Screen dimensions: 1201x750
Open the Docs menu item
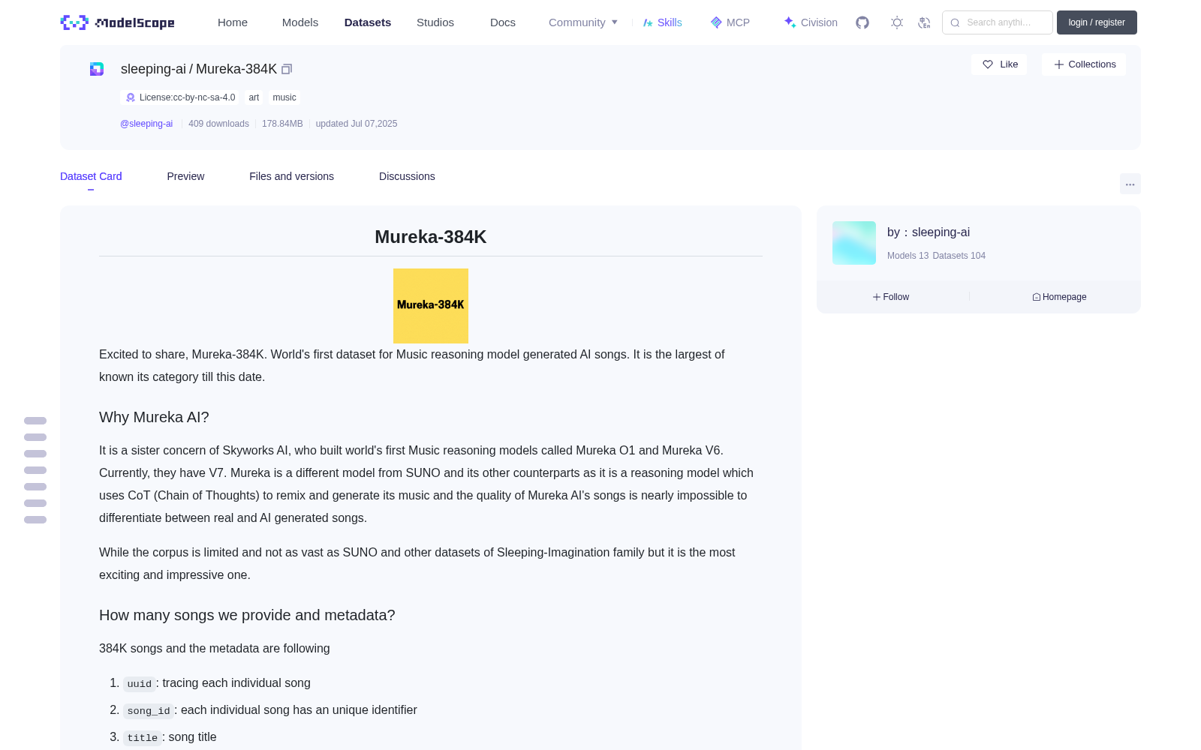503,22
